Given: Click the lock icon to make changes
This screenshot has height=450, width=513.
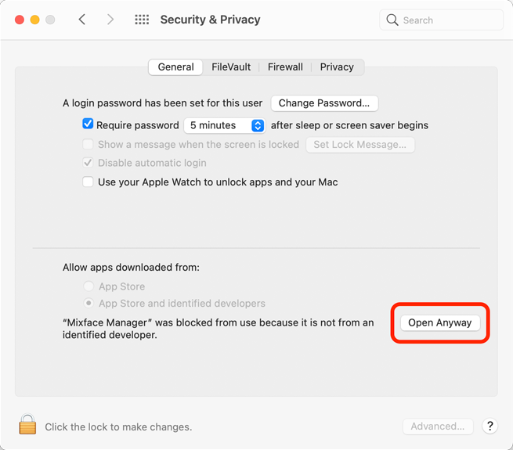Looking at the screenshot, I should pyautogui.click(x=27, y=425).
